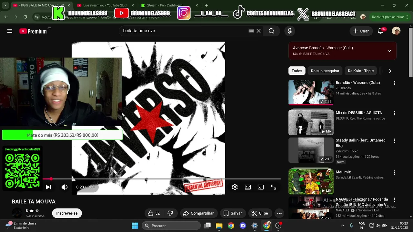The height and width of the screenshot is (232, 413).
Task: Select the De Kain - Topic chip
Action: pos(361,71)
